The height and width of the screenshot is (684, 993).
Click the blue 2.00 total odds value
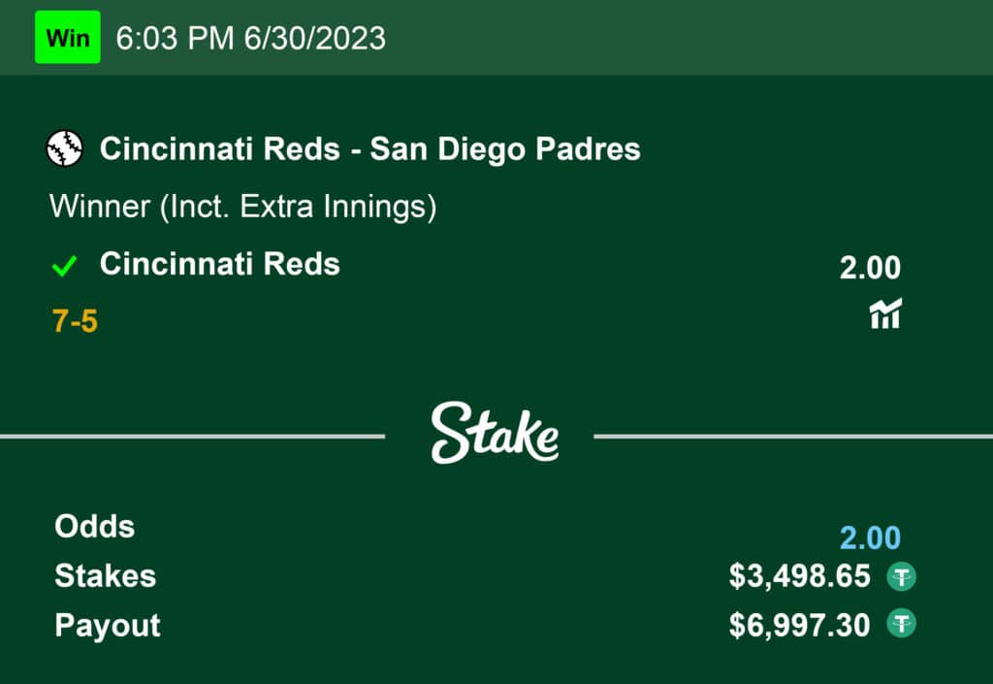pyautogui.click(x=870, y=537)
